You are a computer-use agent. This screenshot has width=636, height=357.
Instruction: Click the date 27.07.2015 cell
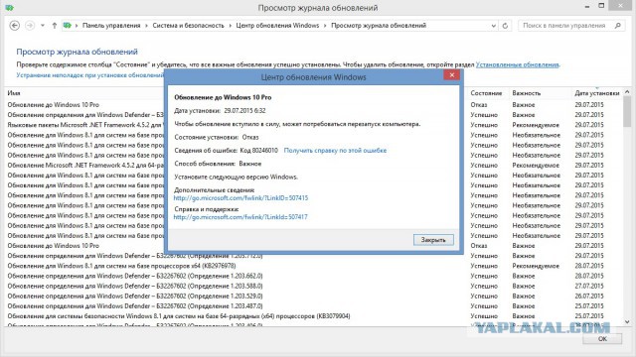[589, 287]
